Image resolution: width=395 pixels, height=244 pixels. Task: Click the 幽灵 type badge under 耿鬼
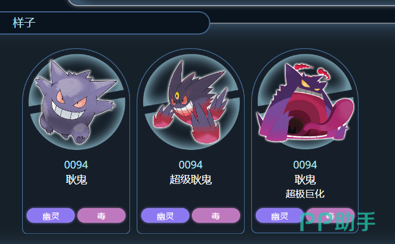tap(51, 215)
